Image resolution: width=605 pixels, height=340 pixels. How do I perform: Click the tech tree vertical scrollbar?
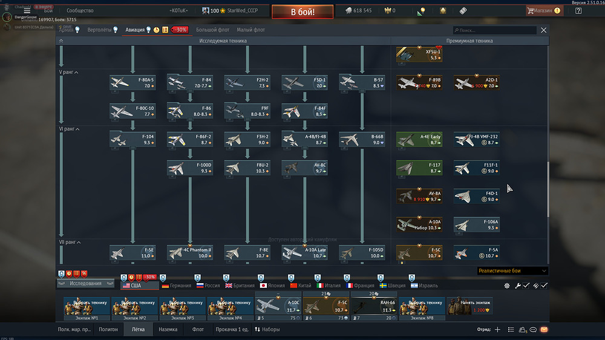[x=548, y=188]
